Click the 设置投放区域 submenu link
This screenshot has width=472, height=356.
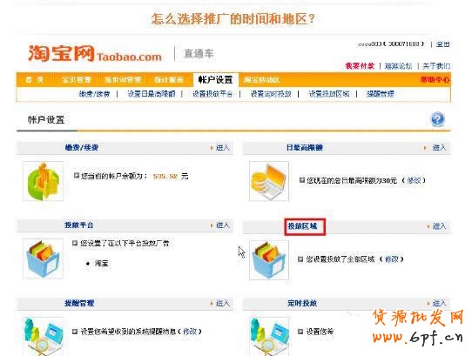(329, 94)
